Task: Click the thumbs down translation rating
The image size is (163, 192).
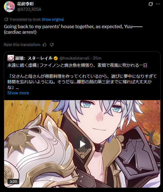Action: tap(52, 45)
